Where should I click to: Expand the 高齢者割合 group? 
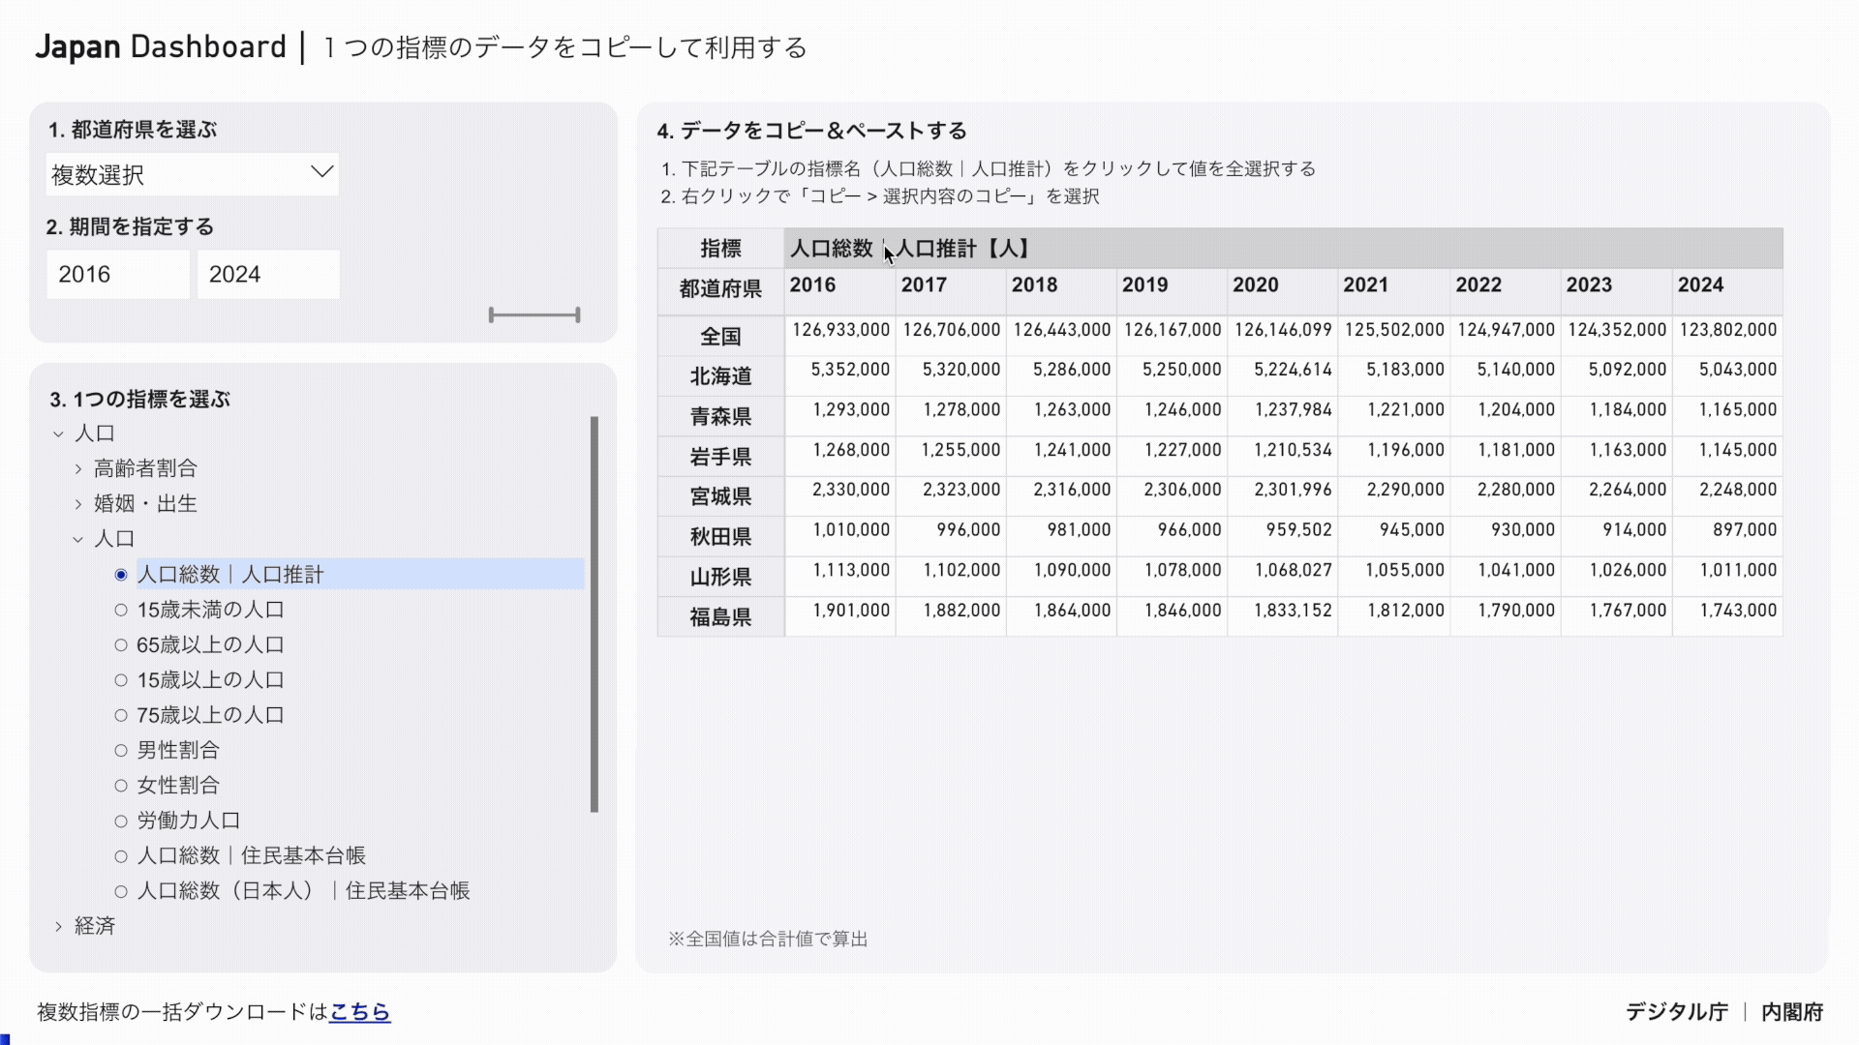tap(78, 469)
